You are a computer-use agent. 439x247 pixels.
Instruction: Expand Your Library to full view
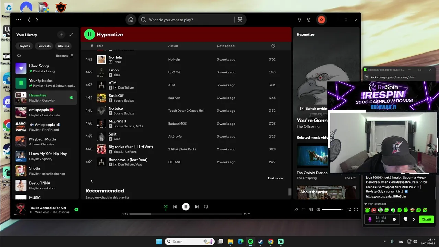[71, 35]
